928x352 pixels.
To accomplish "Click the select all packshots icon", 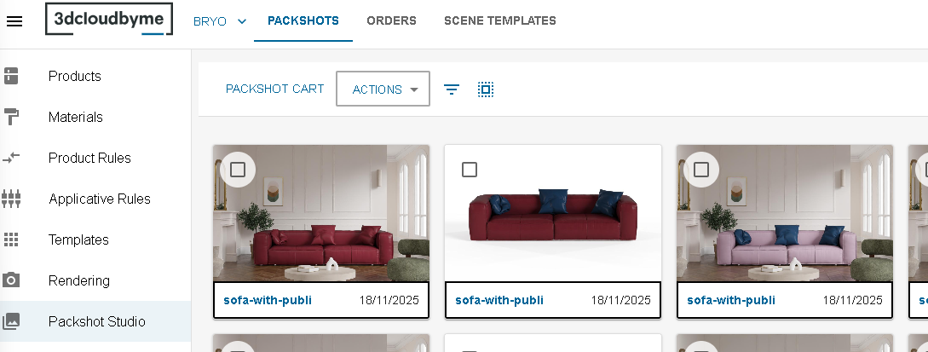I will 486,89.
